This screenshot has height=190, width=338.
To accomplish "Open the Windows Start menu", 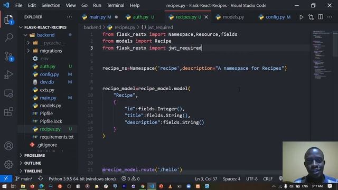I will pos(4,186).
